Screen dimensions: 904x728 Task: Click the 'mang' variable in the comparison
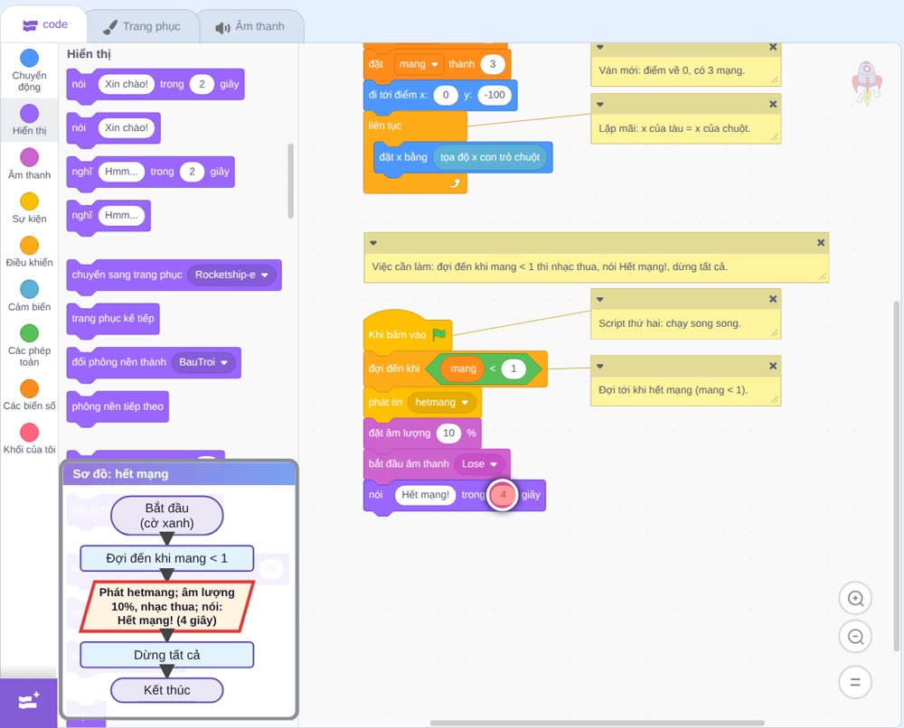click(x=463, y=369)
